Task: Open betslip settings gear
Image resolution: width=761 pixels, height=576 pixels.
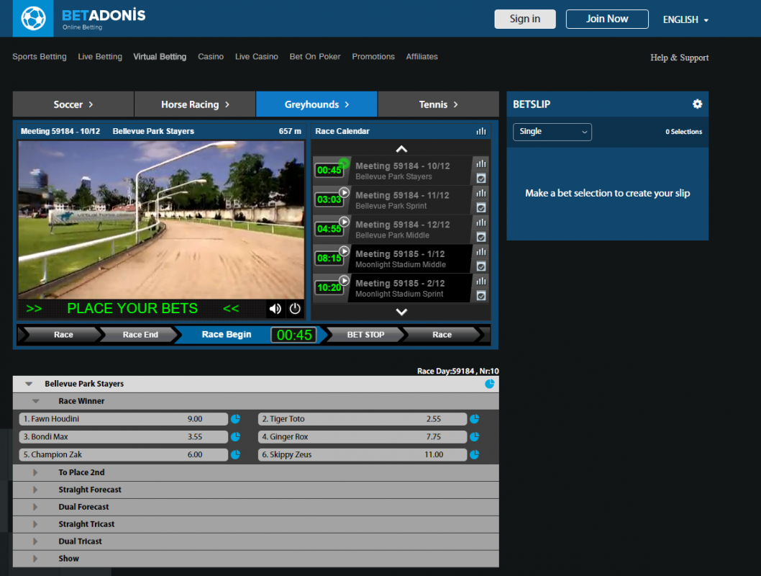Action: pos(697,104)
